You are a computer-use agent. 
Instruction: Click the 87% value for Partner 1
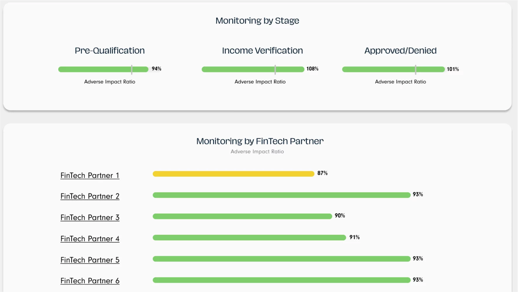(x=322, y=173)
